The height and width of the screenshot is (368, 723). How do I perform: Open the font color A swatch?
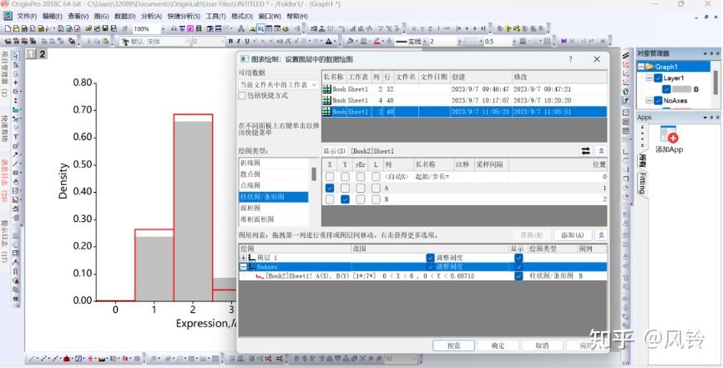329,42
